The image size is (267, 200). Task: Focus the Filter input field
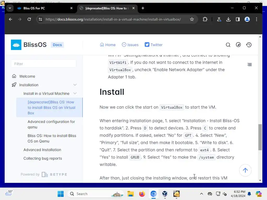44,64
